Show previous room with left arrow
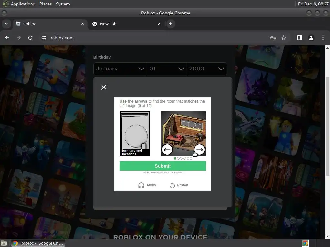This screenshot has width=330, height=247. (x=167, y=150)
